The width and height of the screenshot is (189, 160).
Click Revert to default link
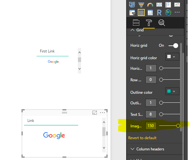click(142, 138)
